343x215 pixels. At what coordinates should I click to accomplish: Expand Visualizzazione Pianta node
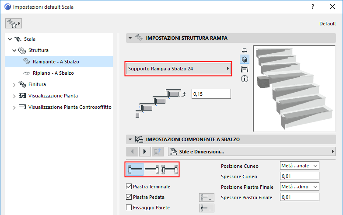click(14, 96)
